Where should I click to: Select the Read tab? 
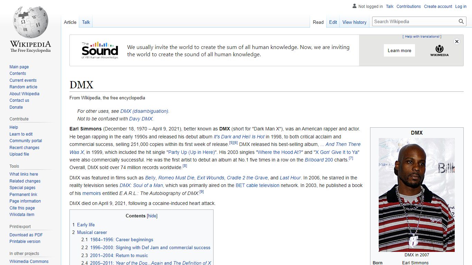(318, 22)
